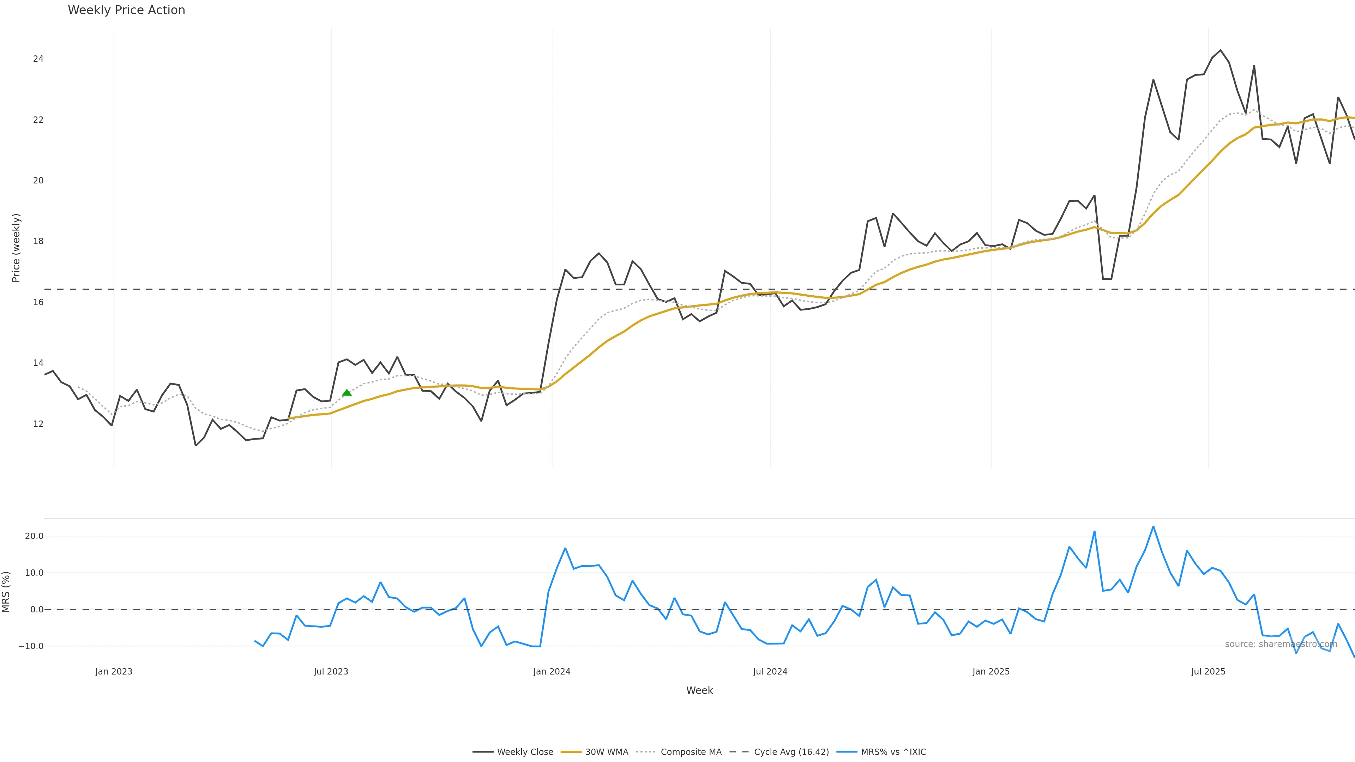Viewport: 1355px width, 762px height.
Task: Click the 24 price tick label
Action: tap(38, 59)
